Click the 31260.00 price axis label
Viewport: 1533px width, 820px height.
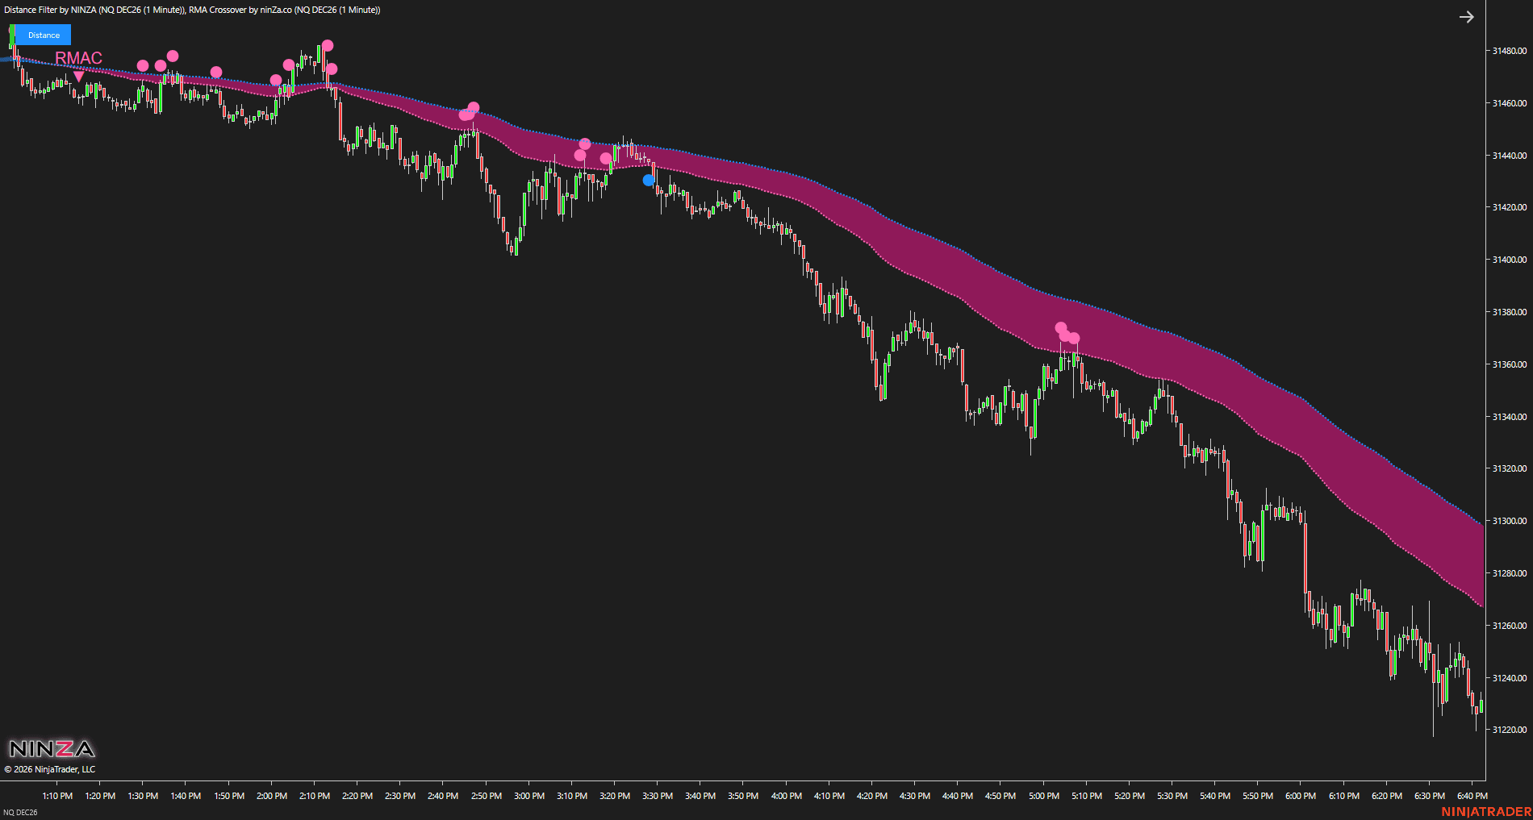(1509, 626)
